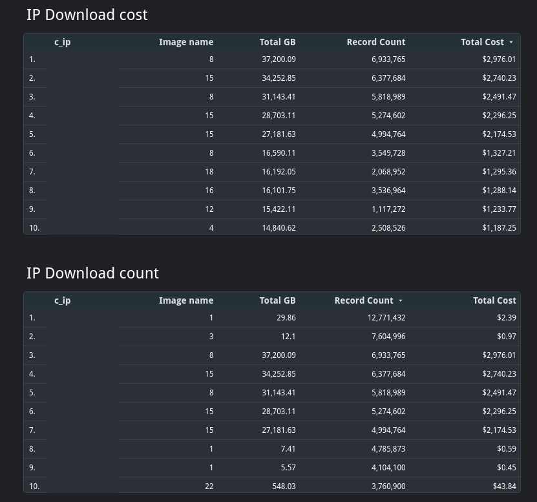Select the $2.39 total cost cell
The height and width of the screenshot is (502, 537).
(507, 318)
